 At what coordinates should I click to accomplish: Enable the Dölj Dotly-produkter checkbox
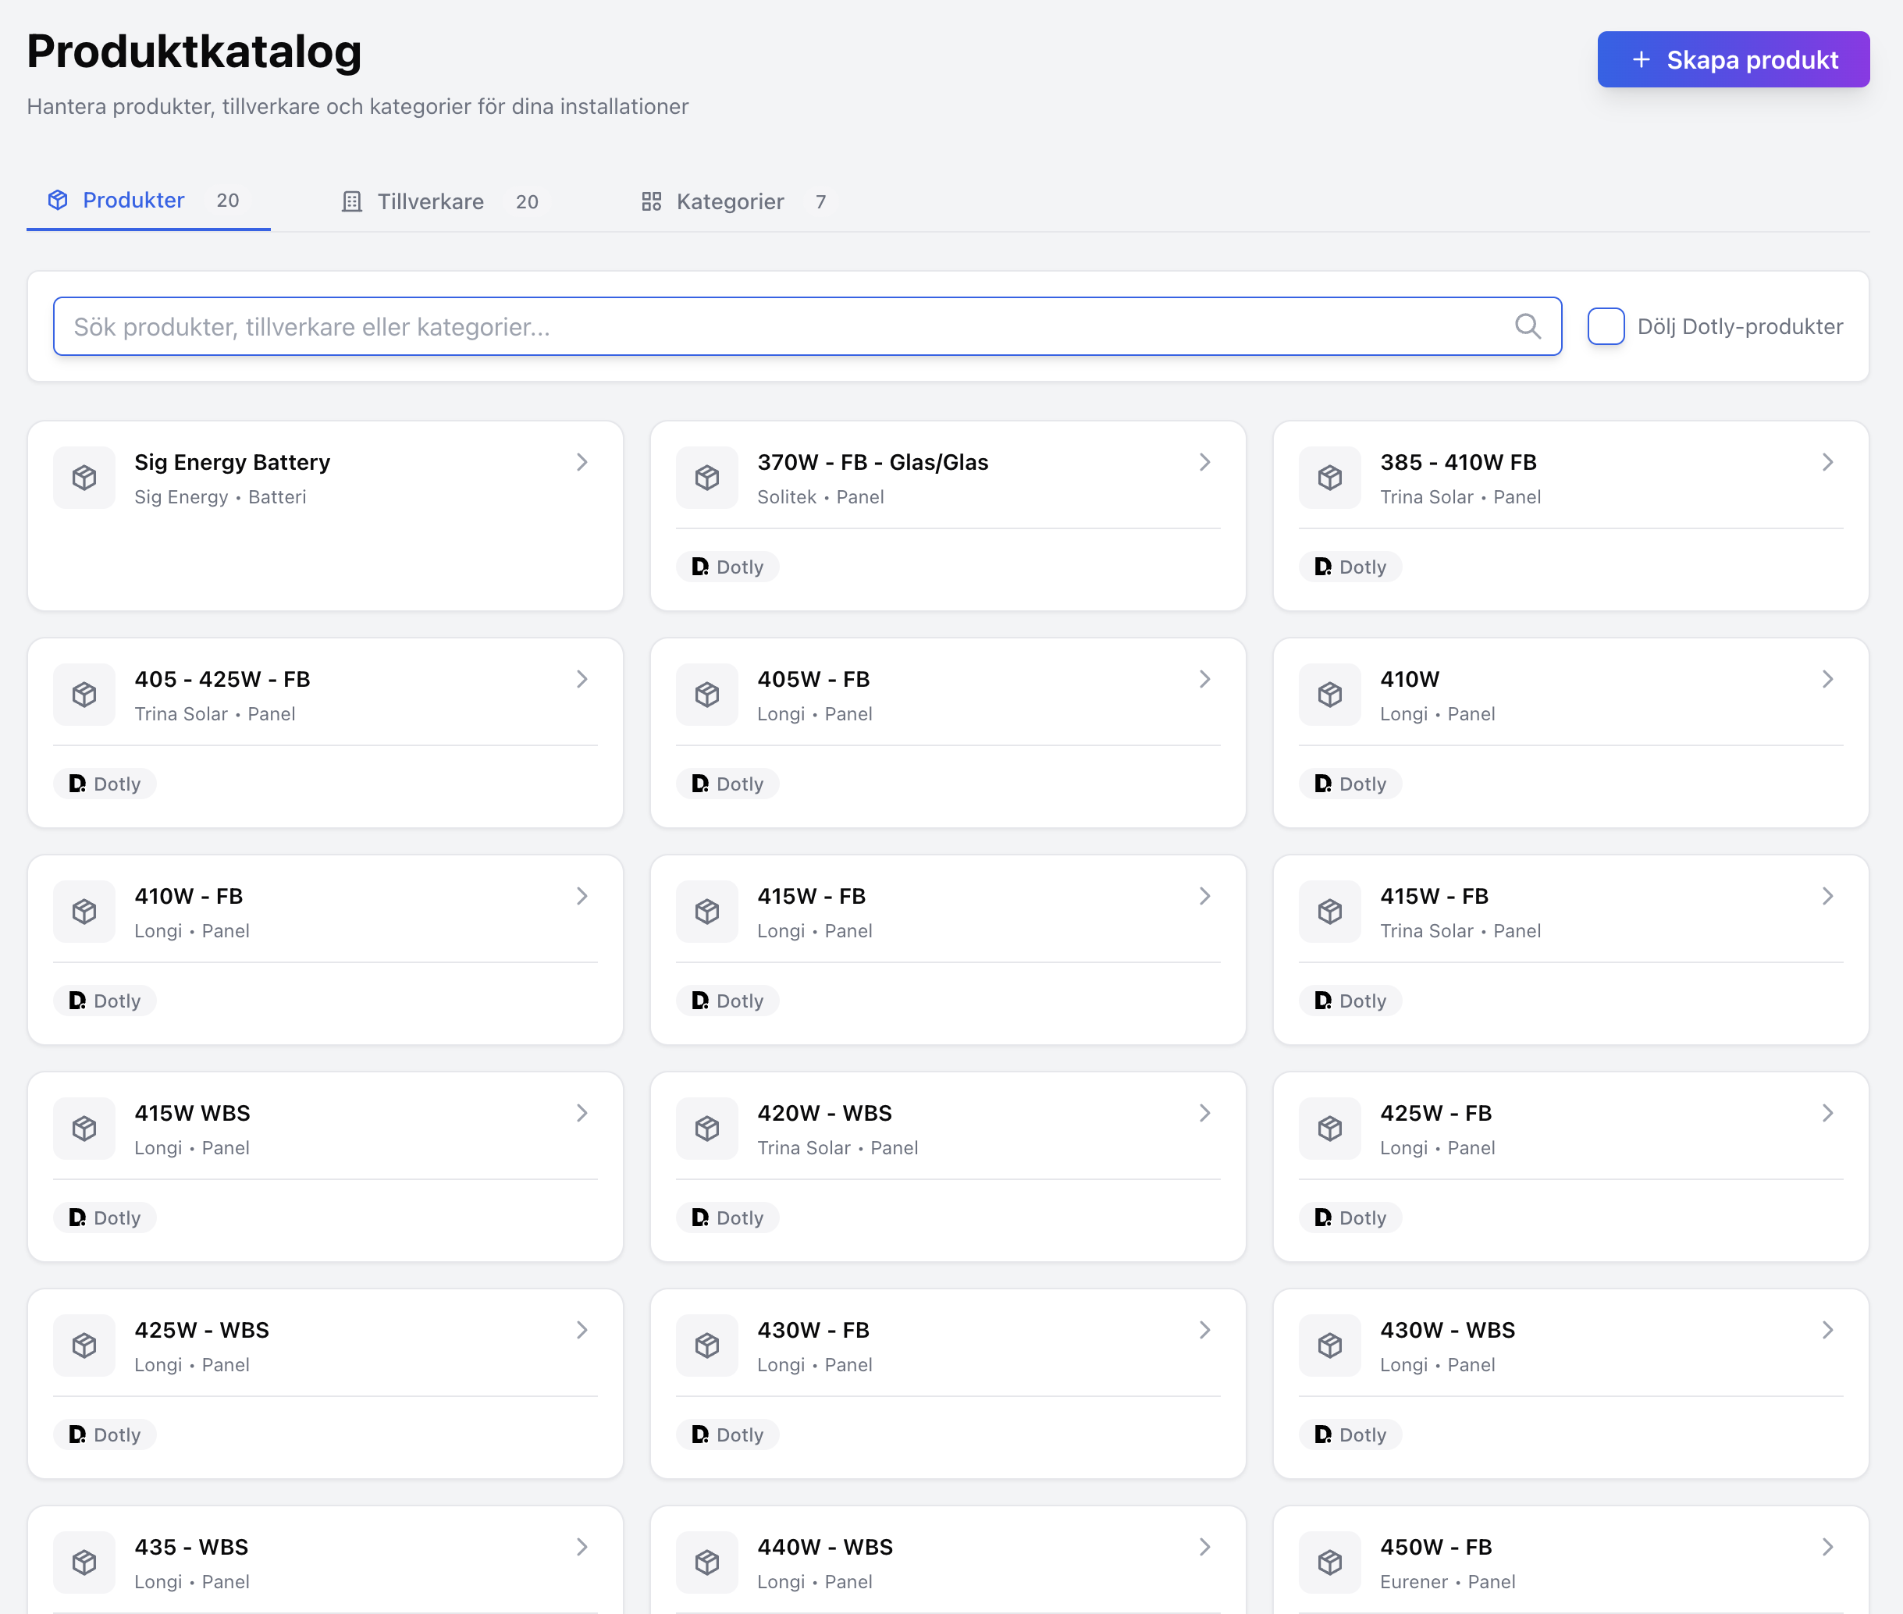click(x=1606, y=327)
